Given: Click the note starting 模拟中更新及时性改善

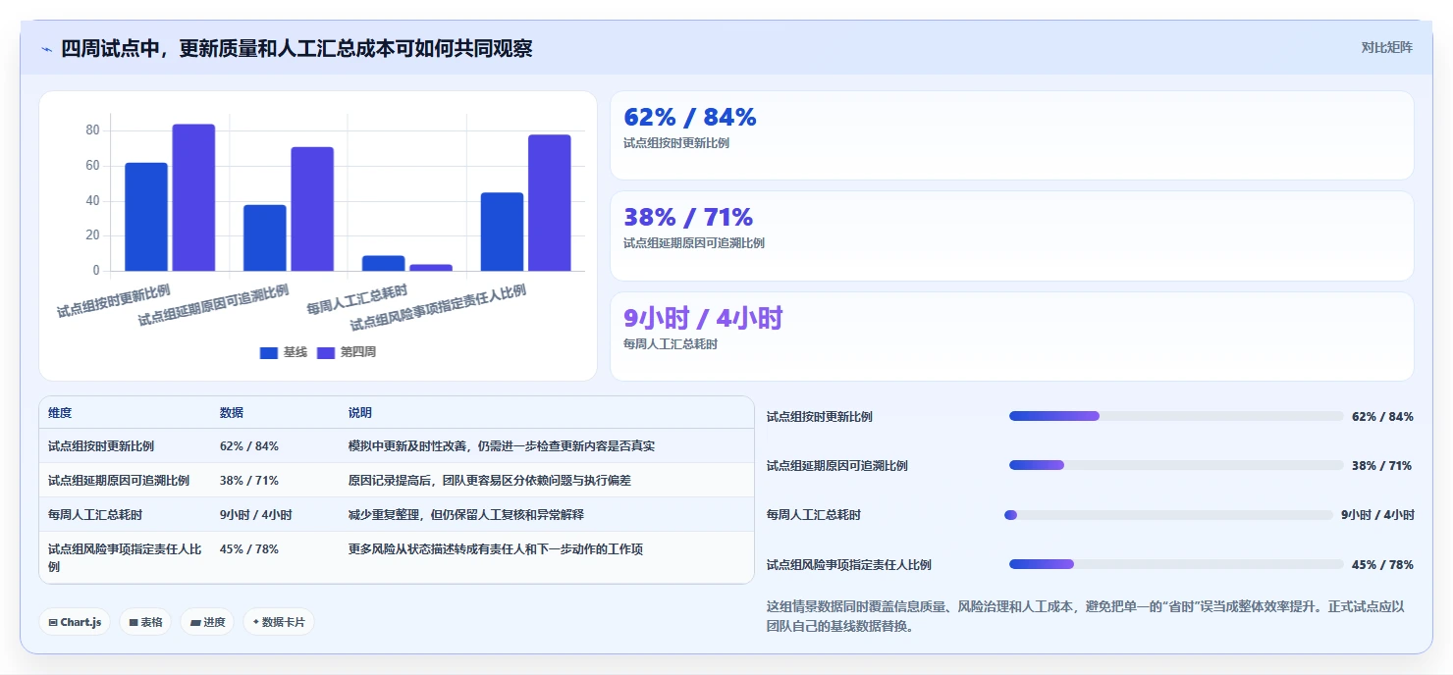Looking at the screenshot, I should pyautogui.click(x=502, y=445).
